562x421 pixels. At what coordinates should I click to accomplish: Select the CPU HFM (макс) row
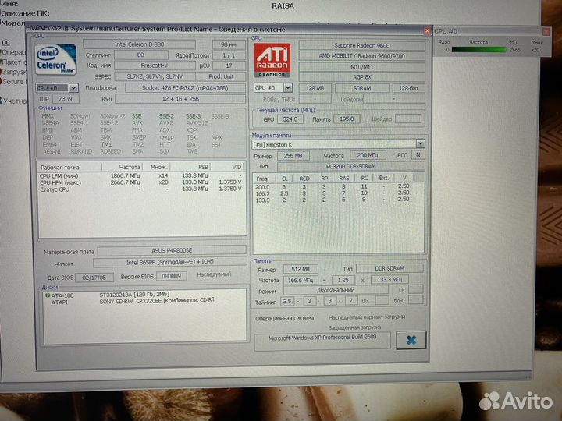tap(141, 182)
